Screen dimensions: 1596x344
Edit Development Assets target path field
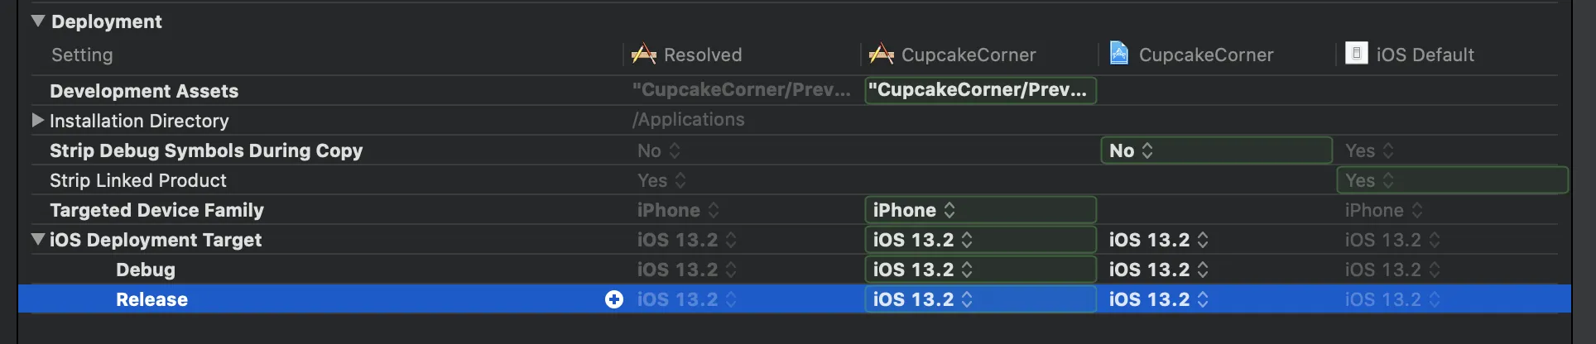click(979, 90)
